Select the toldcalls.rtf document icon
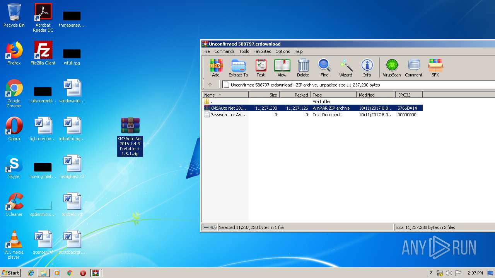 [72, 205]
